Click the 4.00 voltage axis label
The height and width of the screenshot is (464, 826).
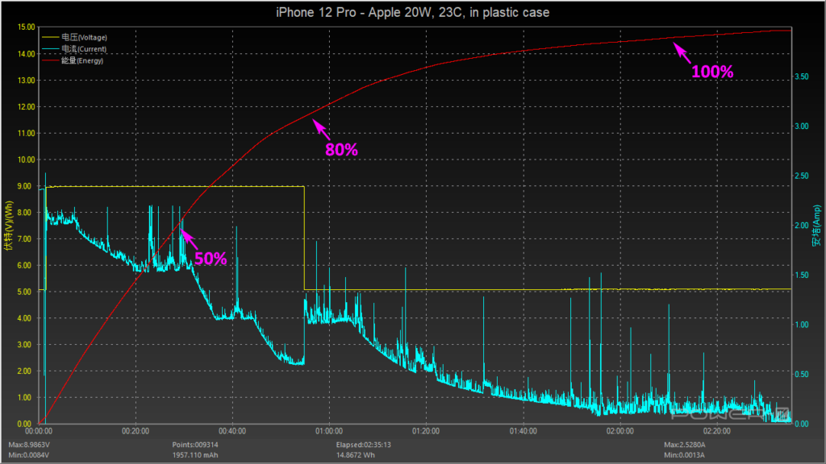[24, 318]
